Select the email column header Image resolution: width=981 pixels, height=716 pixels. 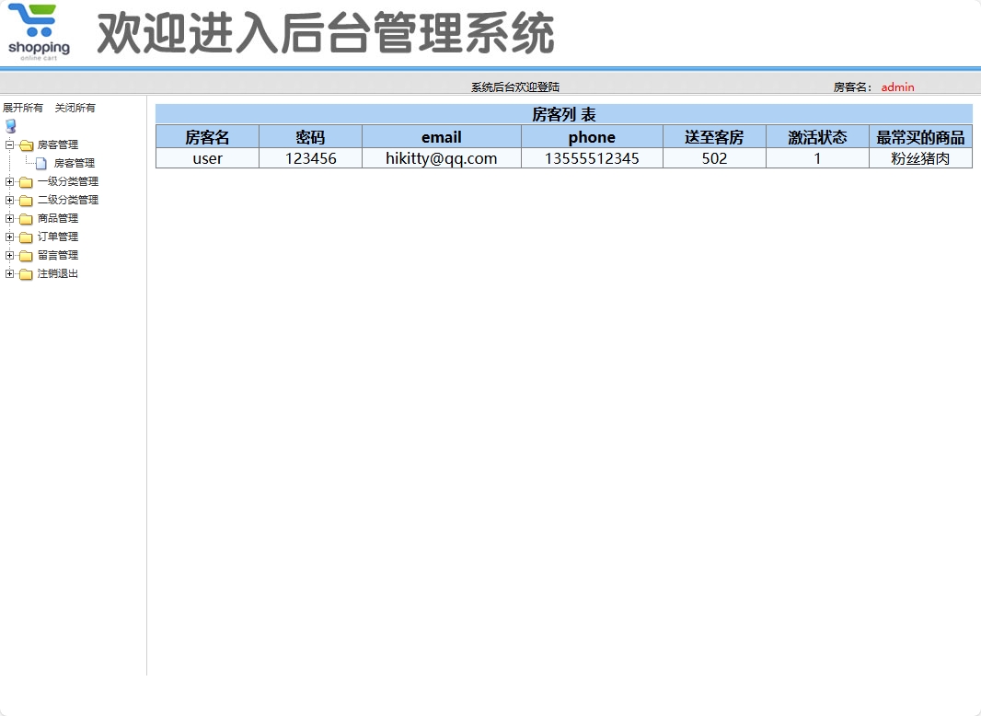click(441, 136)
